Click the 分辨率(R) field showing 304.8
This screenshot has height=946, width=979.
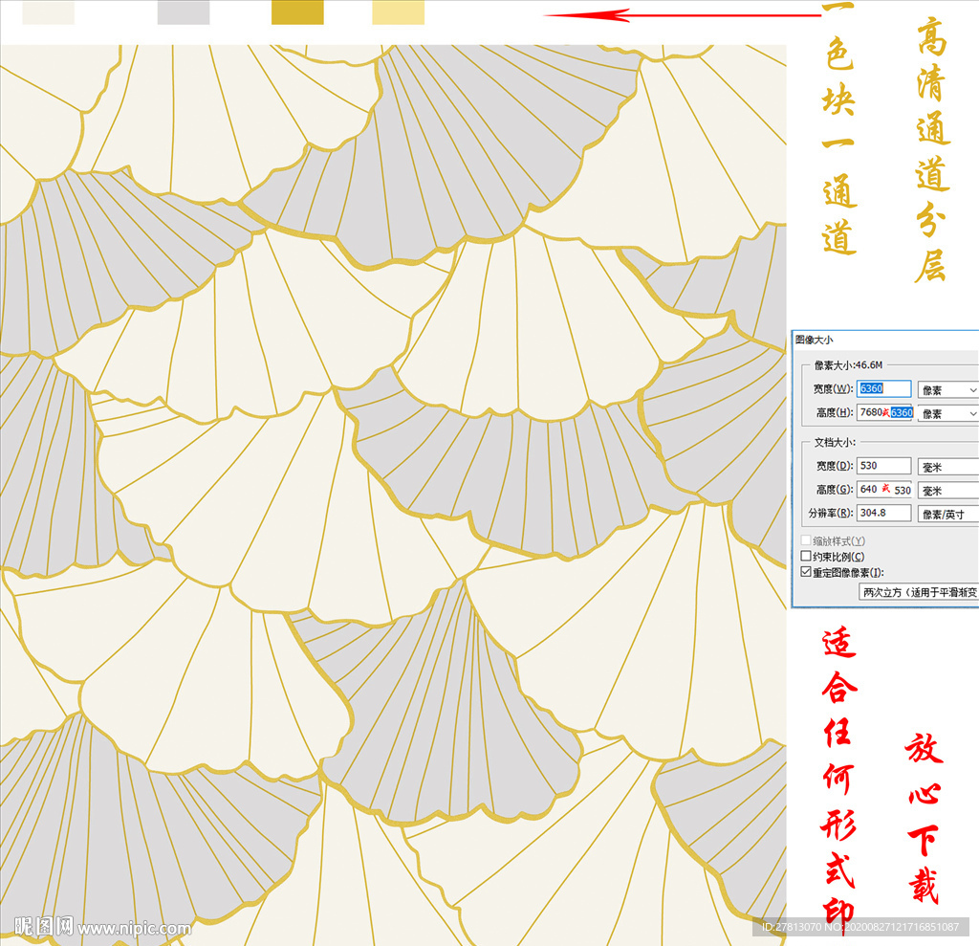[884, 513]
